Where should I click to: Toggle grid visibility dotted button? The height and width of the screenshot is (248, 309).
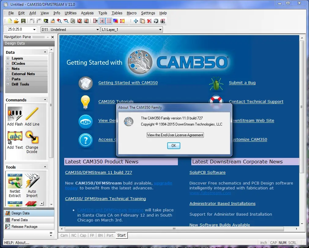pos(109,21)
